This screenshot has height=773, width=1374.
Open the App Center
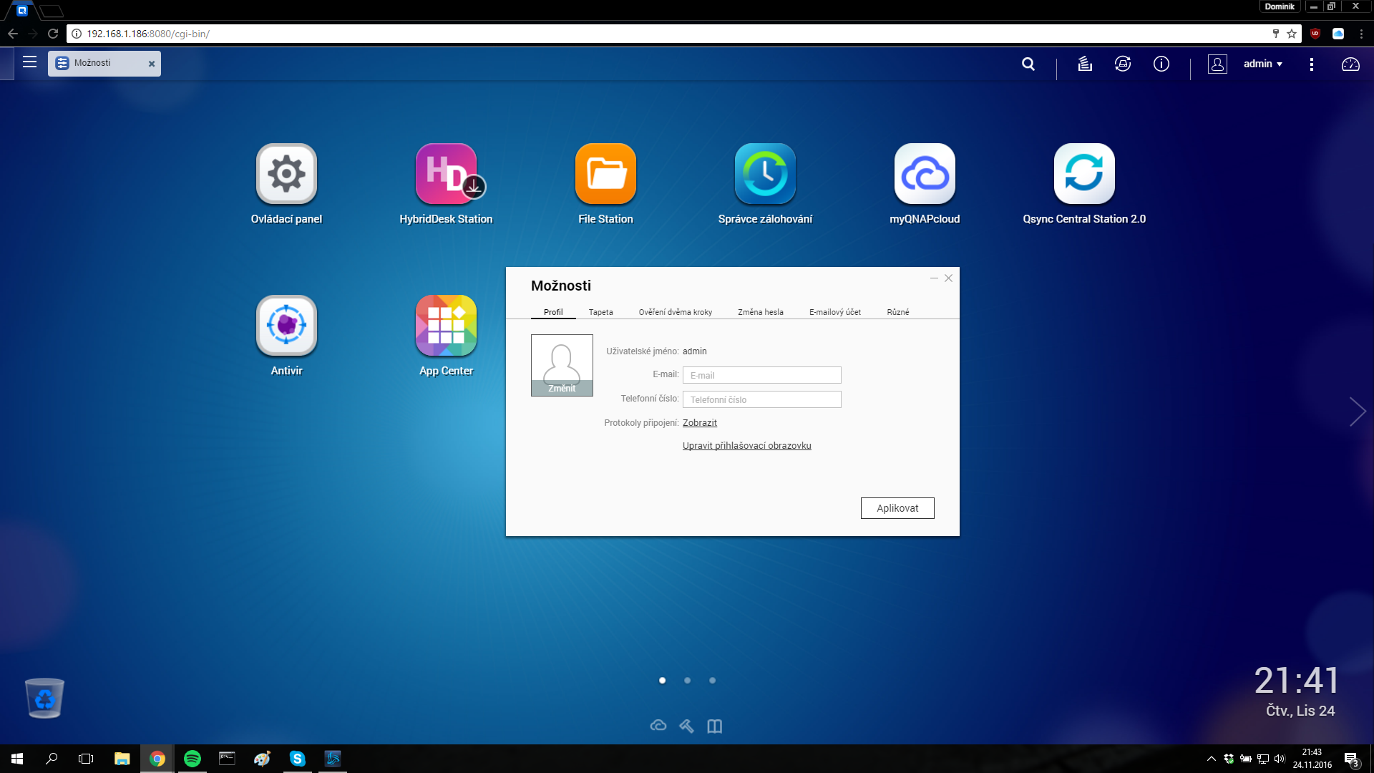click(446, 326)
